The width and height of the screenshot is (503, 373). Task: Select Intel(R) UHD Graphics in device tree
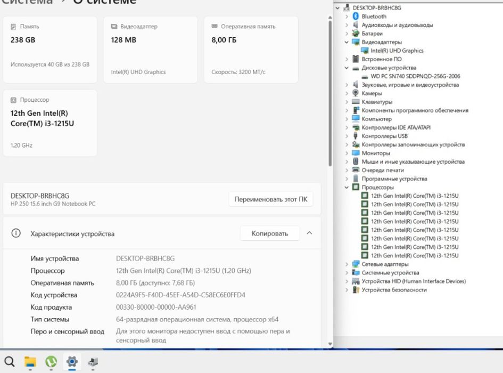coord(397,51)
